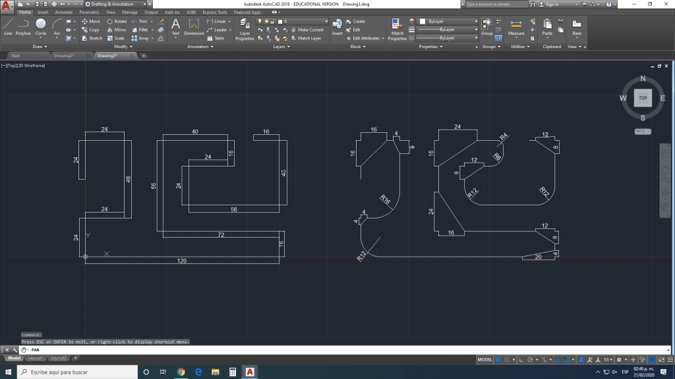Open the ByLayer object color dropdown
Viewport: 675px width, 379px height.
pos(448,21)
